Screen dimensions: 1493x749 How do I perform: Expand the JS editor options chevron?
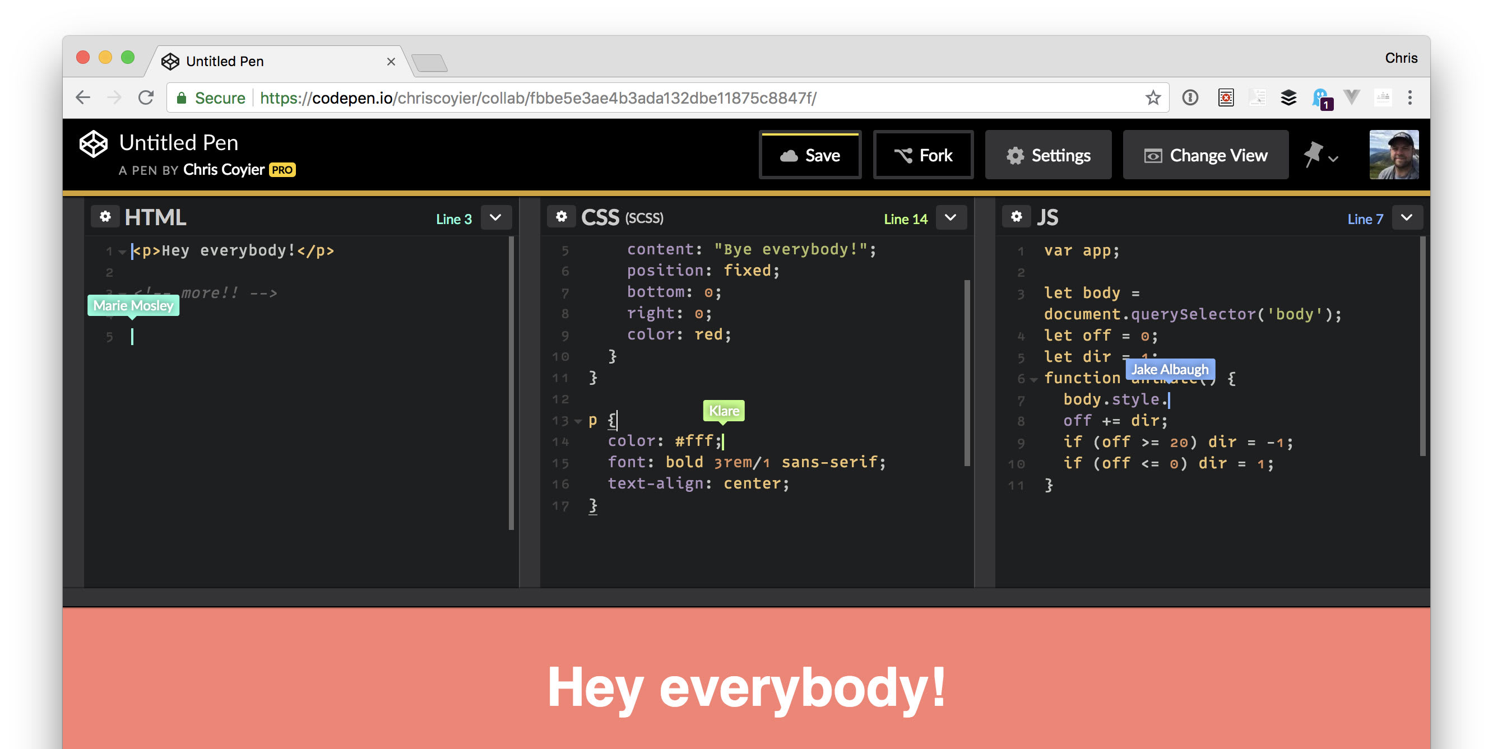(x=1407, y=217)
